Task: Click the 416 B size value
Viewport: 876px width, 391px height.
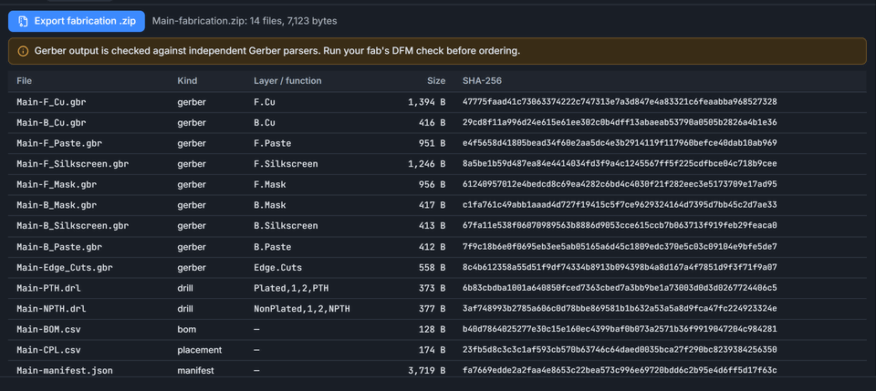Action: point(433,123)
